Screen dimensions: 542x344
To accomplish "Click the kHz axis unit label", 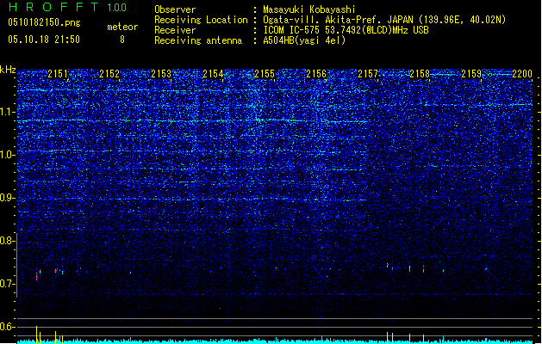I will point(8,70).
